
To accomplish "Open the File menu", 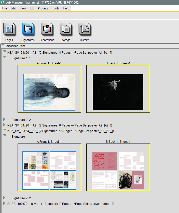I will (5, 8).
